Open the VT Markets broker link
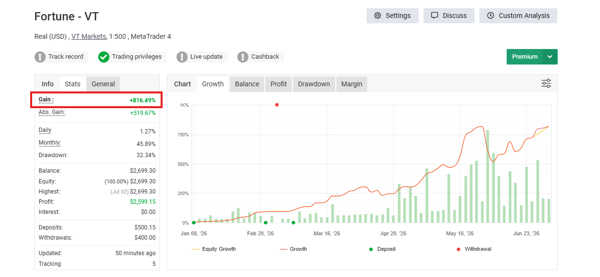This screenshot has width=600, height=277. [88, 36]
